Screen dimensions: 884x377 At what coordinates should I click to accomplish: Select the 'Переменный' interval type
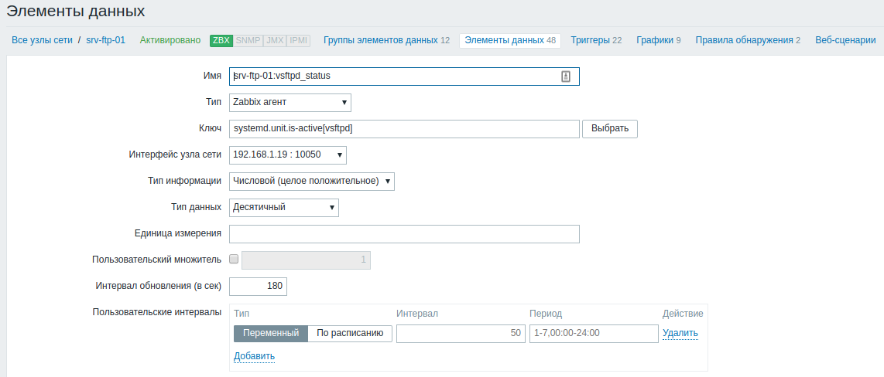271,333
